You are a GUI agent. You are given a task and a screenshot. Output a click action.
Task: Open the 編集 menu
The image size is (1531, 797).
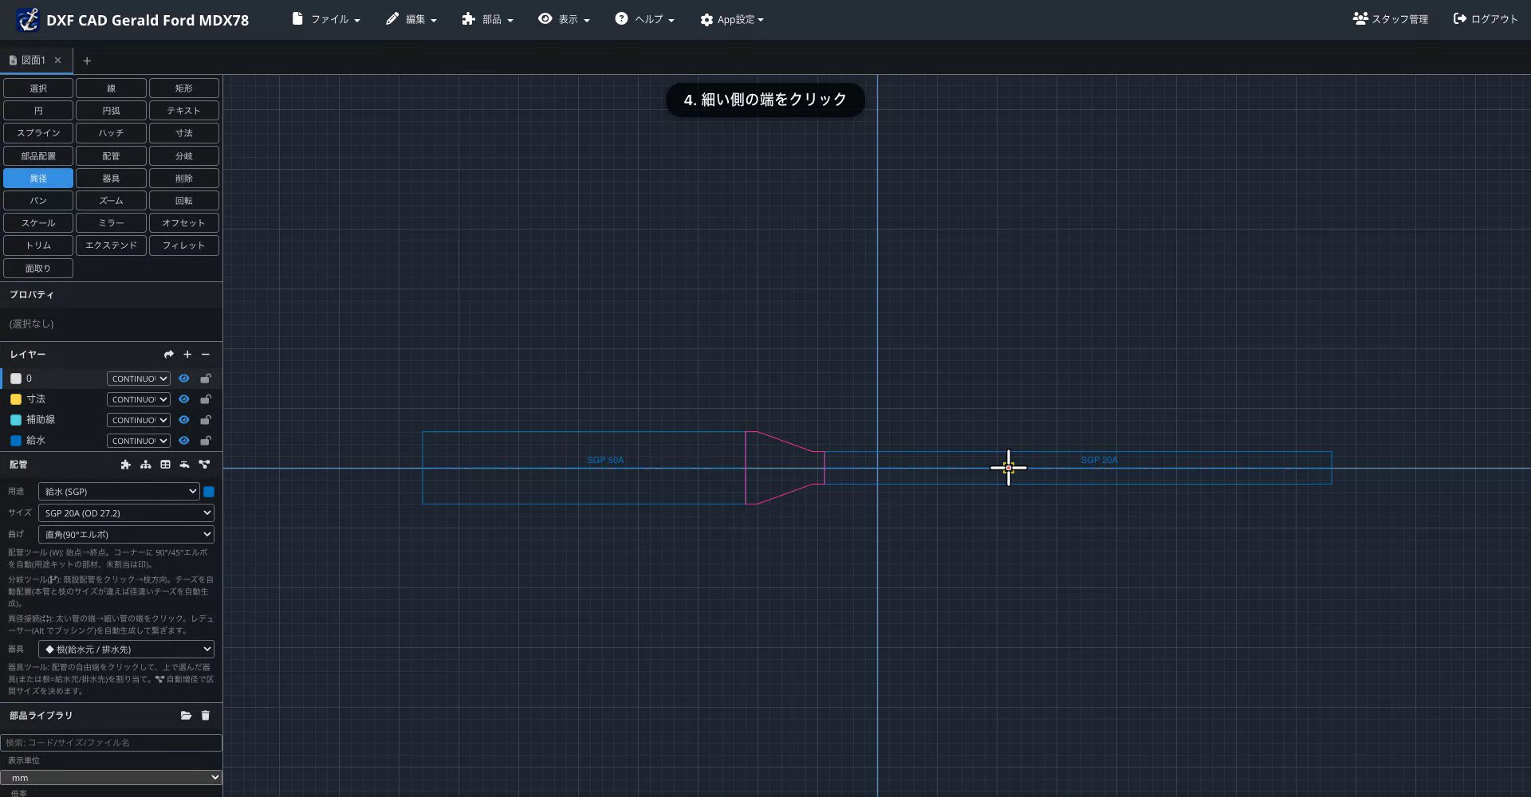[411, 19]
